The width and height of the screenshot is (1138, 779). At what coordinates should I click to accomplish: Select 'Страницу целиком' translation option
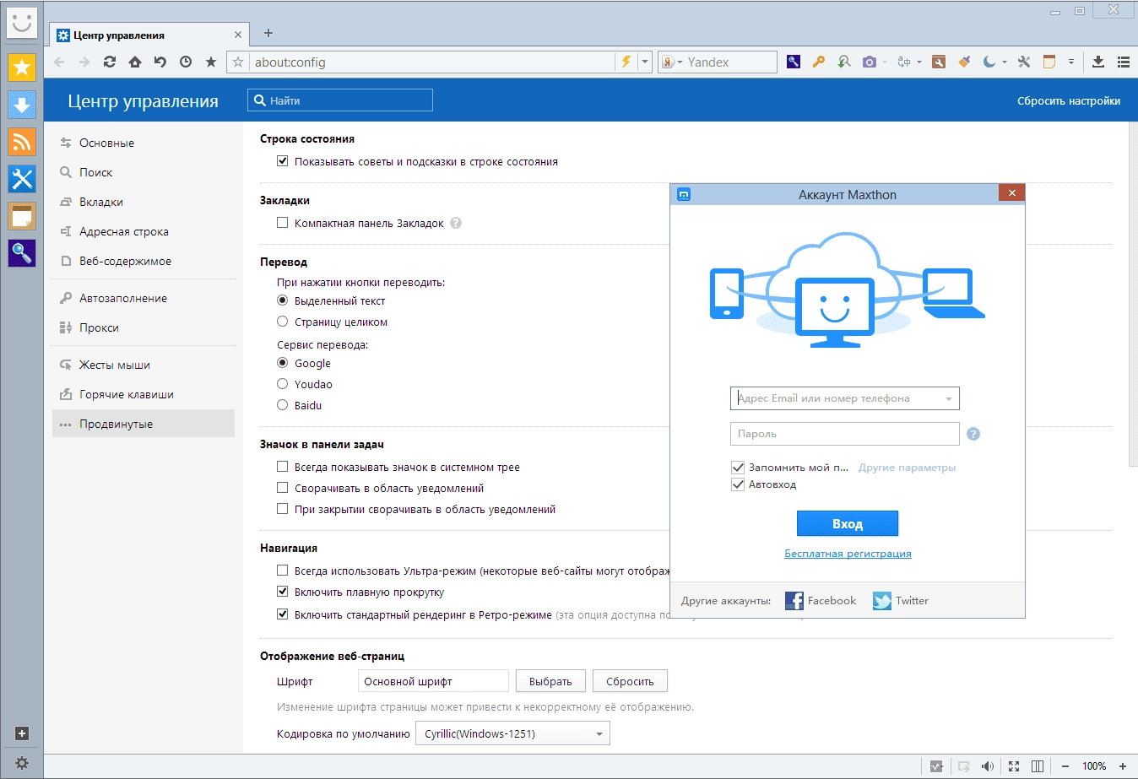pos(283,322)
